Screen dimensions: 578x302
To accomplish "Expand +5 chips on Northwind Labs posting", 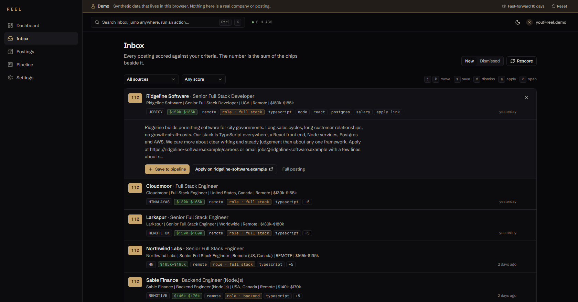I will pyautogui.click(x=291, y=264).
